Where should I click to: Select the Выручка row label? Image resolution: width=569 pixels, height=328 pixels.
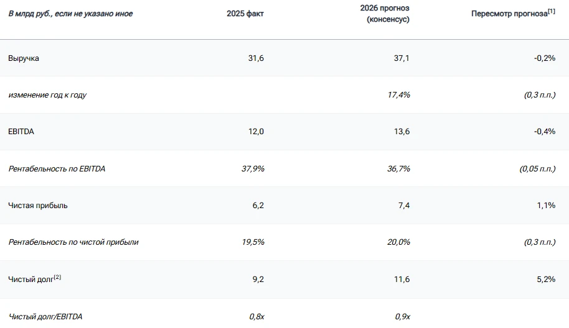(24, 58)
